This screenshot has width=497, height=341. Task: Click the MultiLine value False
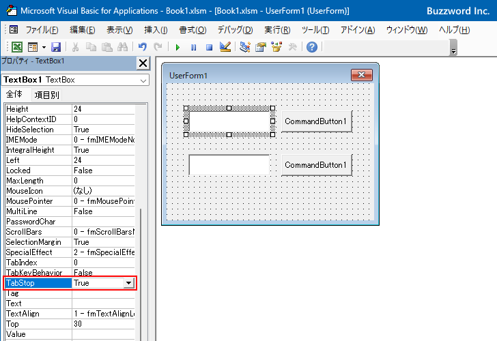point(103,211)
